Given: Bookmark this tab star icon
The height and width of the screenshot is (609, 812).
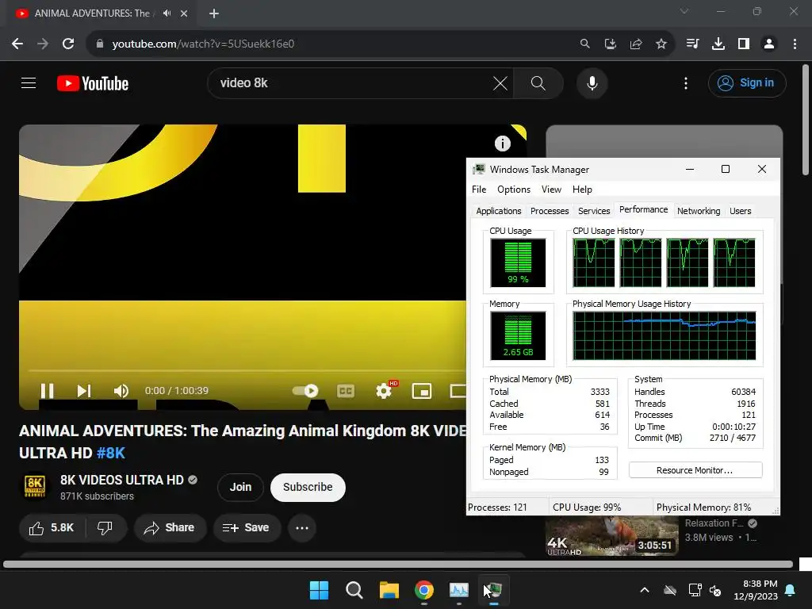Looking at the screenshot, I should 661,44.
